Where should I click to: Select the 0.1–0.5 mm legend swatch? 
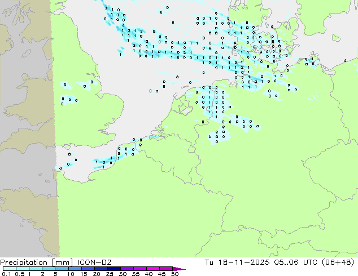10,269
